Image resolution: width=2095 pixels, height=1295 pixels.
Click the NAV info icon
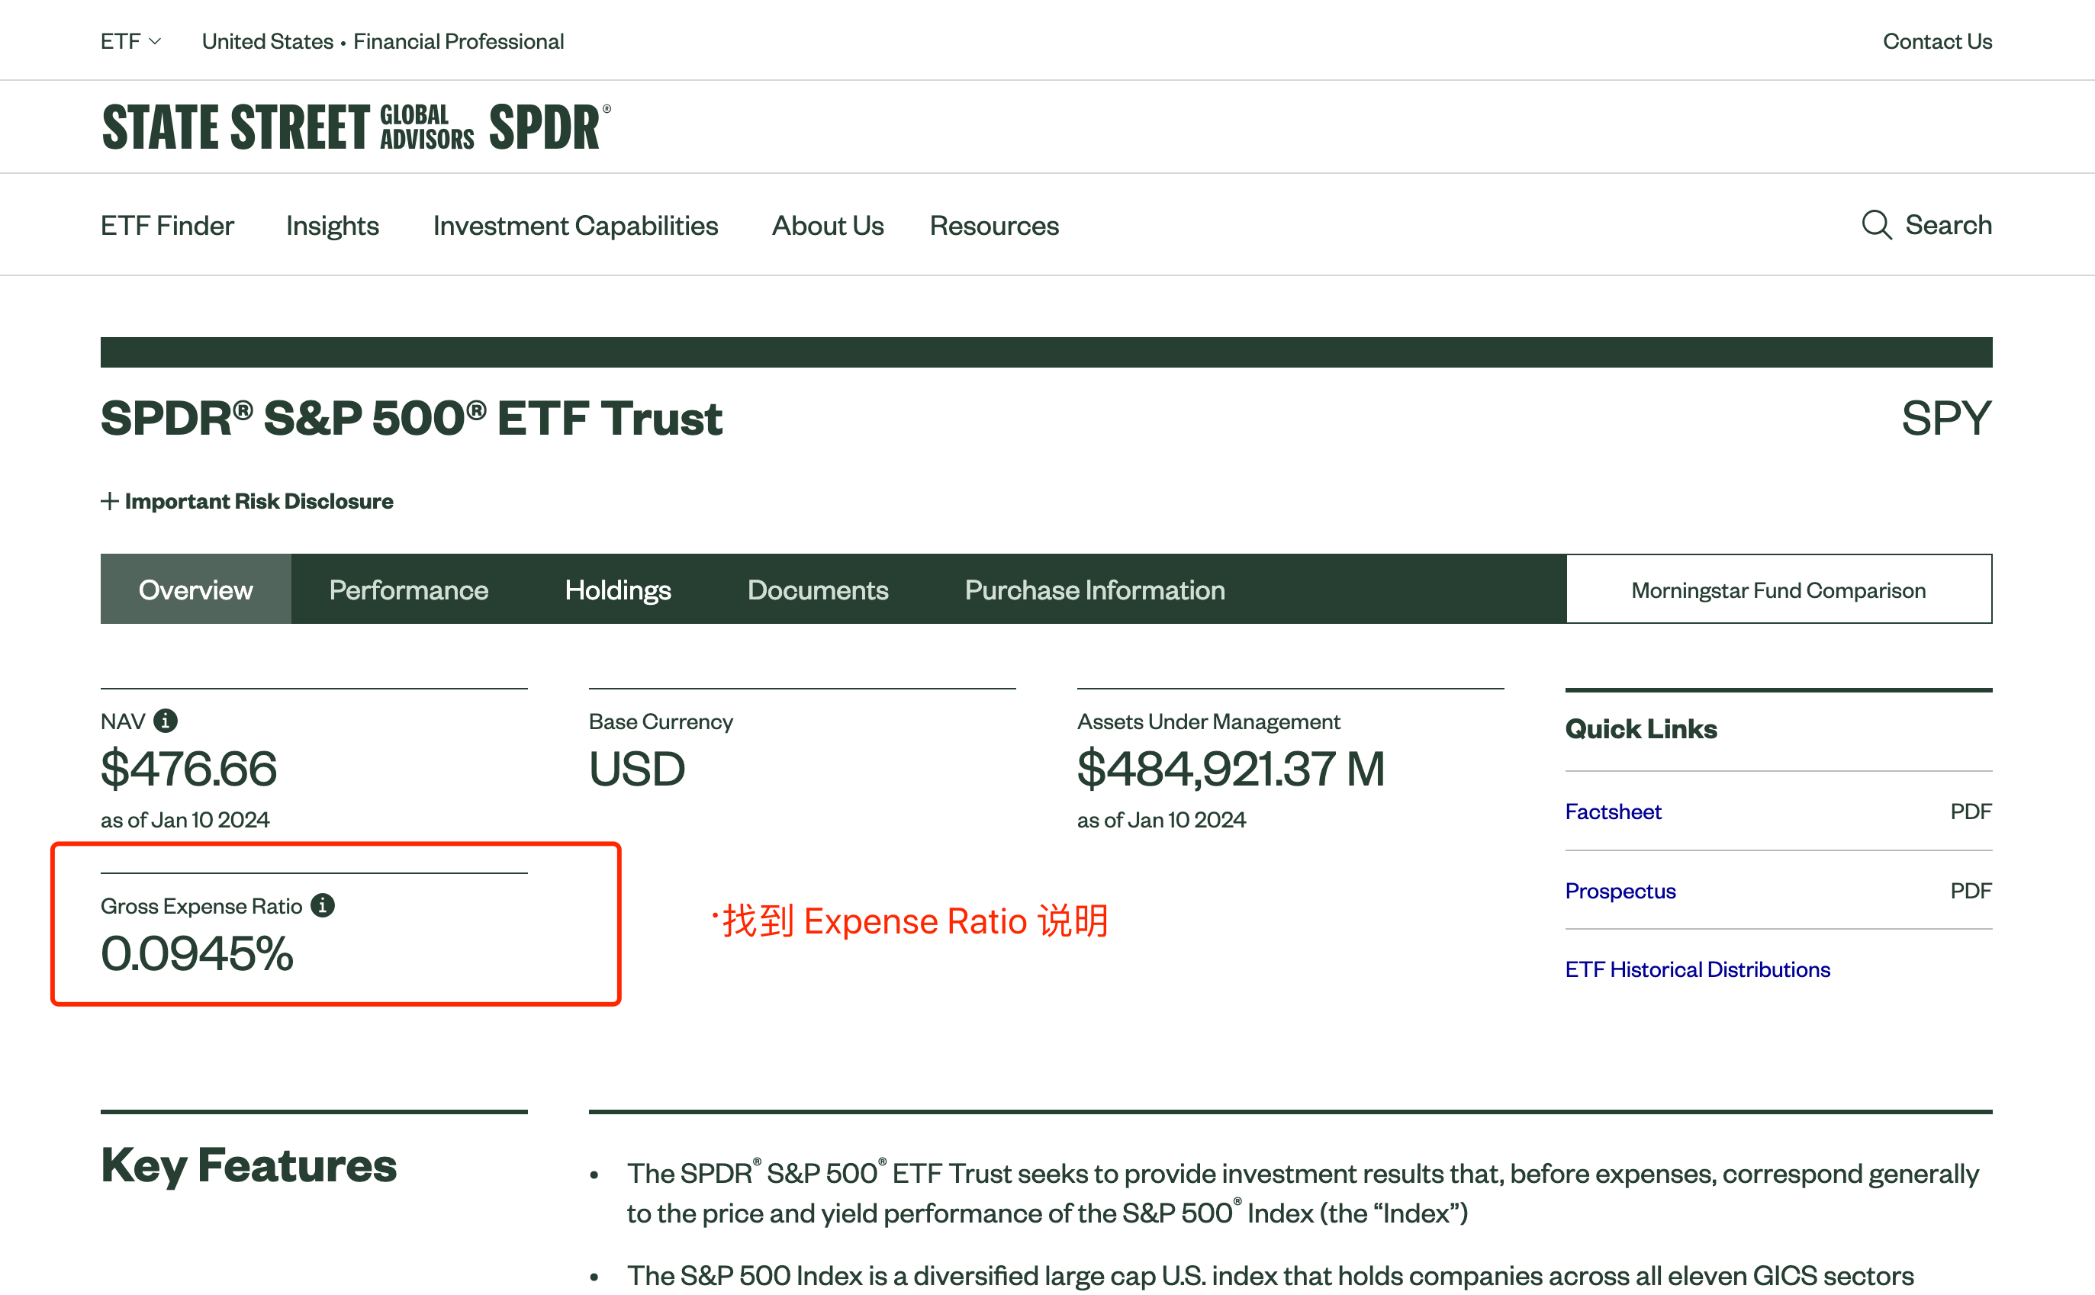(166, 721)
